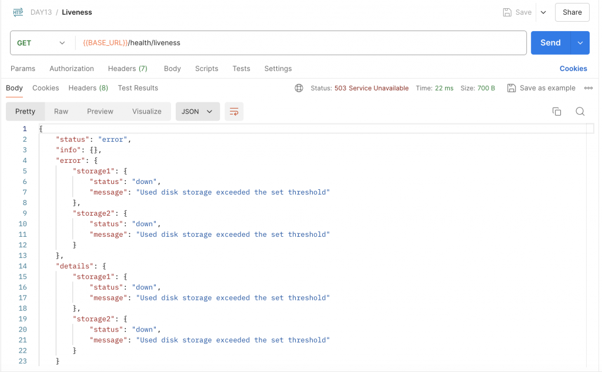Open the response Cookies tab
Viewport: 602px width, 372px height.
pyautogui.click(x=46, y=88)
